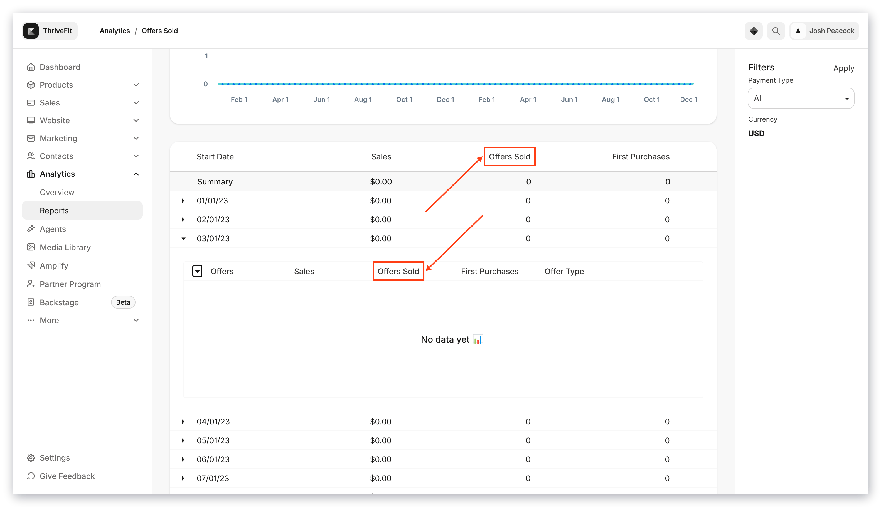The width and height of the screenshot is (881, 507).
Task: Click the Amplify megaphone icon
Action: point(31,265)
